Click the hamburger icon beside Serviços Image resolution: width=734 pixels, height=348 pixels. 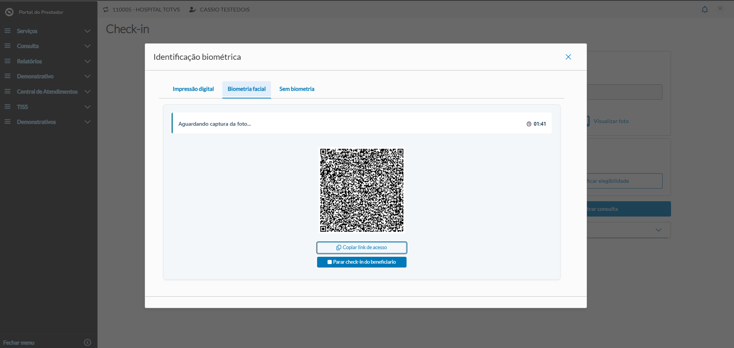point(7,31)
